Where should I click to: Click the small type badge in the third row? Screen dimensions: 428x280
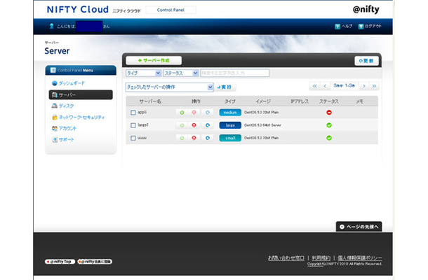(x=230, y=138)
